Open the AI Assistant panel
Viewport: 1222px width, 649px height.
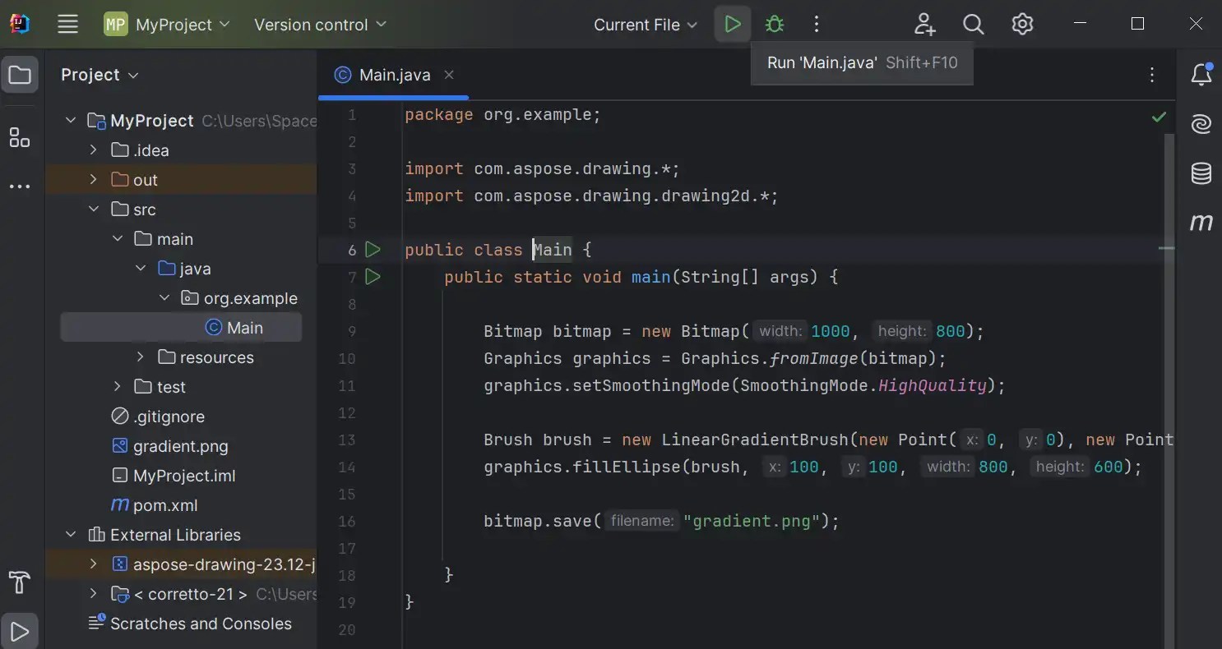pos(1201,124)
